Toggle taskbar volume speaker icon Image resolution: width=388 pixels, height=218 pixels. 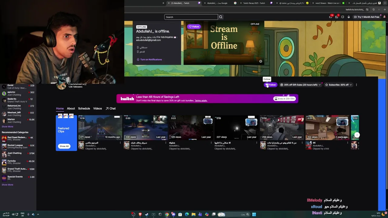(13, 214)
